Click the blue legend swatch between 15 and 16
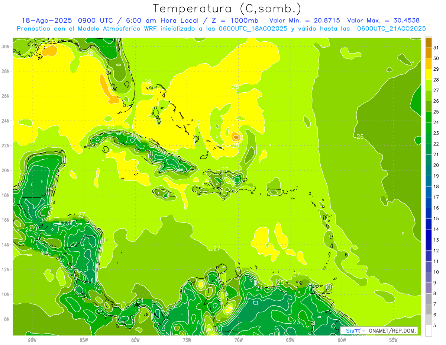Screen dimensions: 446x345 [429, 213]
